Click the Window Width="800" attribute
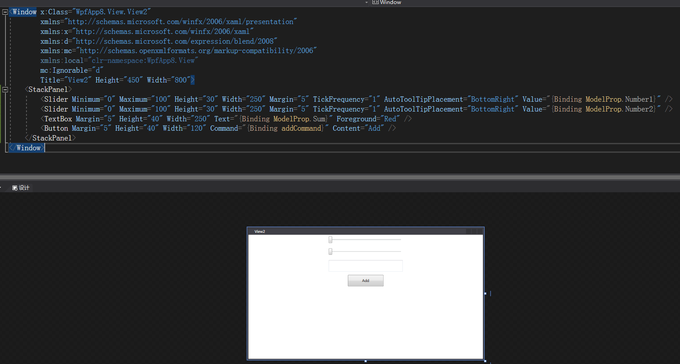This screenshot has height=364, width=680. pos(169,80)
